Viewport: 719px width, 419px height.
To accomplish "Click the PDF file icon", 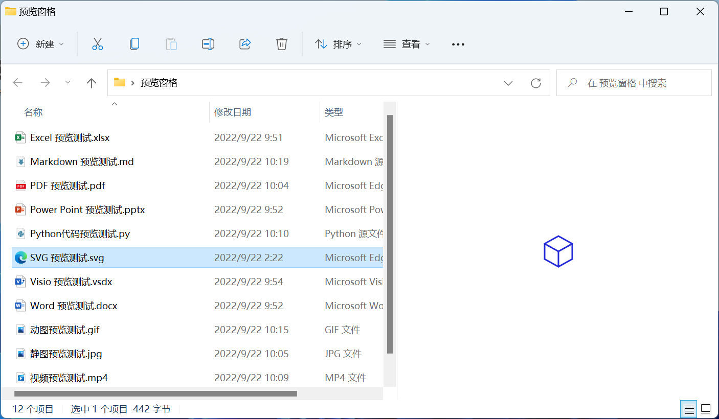I will [x=20, y=185].
